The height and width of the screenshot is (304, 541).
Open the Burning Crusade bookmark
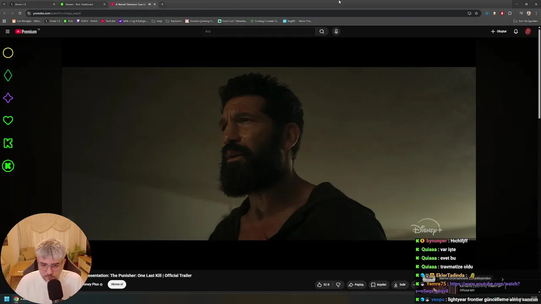point(264,21)
